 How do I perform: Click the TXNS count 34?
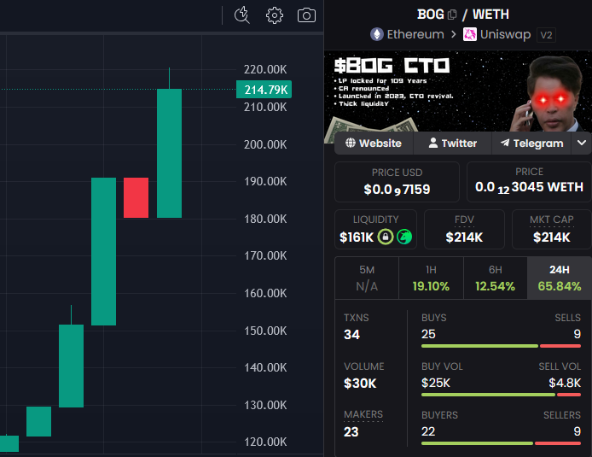pyautogui.click(x=352, y=335)
